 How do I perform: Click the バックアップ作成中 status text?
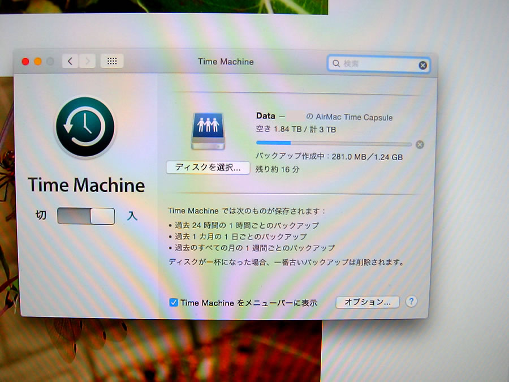(329, 157)
